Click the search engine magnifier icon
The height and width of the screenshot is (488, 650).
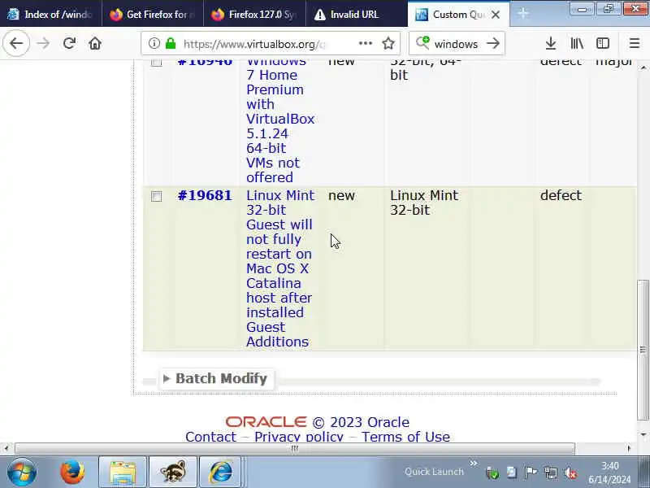[422, 42]
